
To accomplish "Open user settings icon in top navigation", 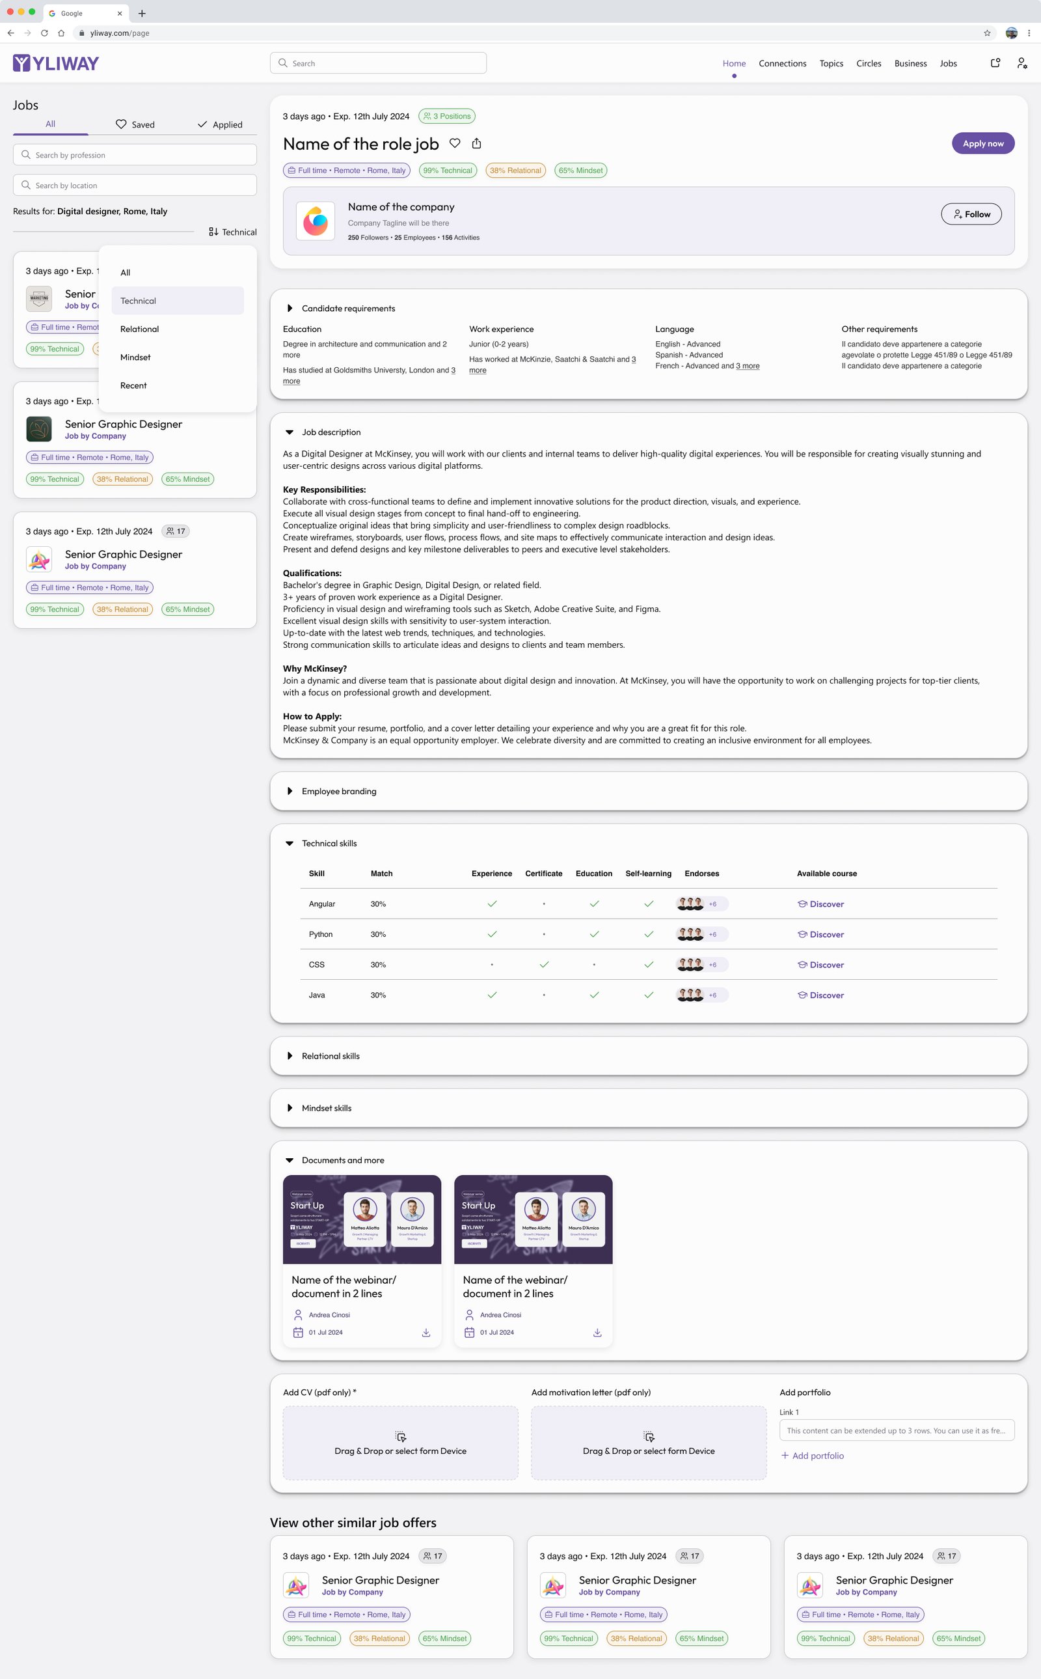I will coord(1021,63).
